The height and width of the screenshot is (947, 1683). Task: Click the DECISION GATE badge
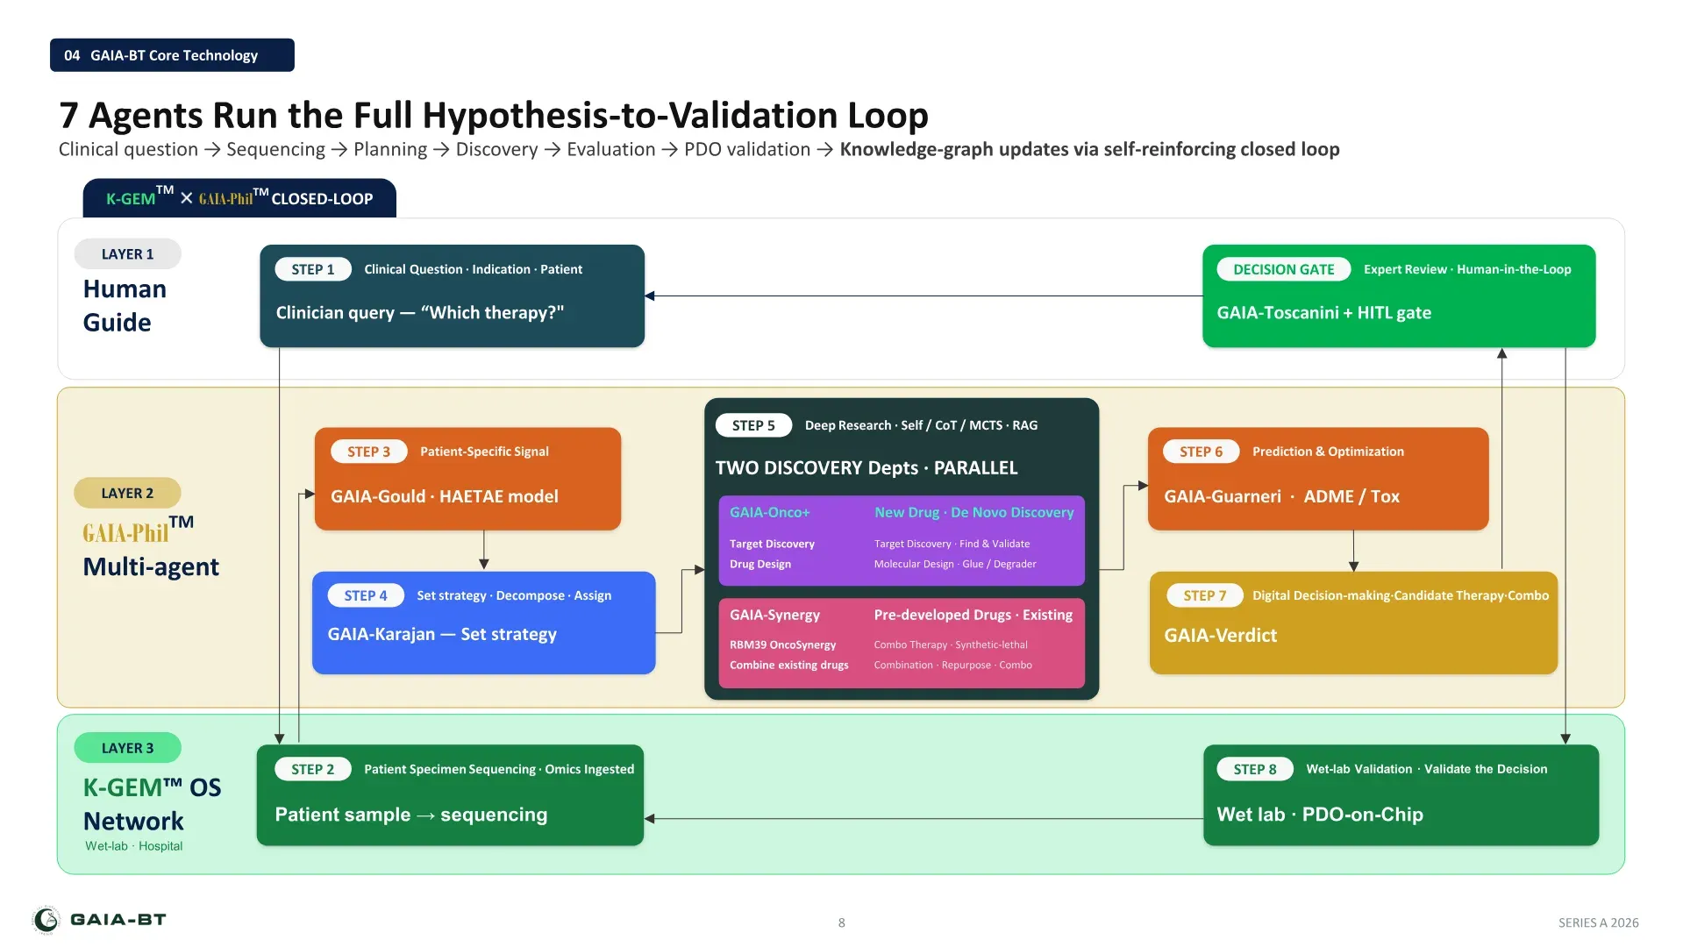(1284, 269)
